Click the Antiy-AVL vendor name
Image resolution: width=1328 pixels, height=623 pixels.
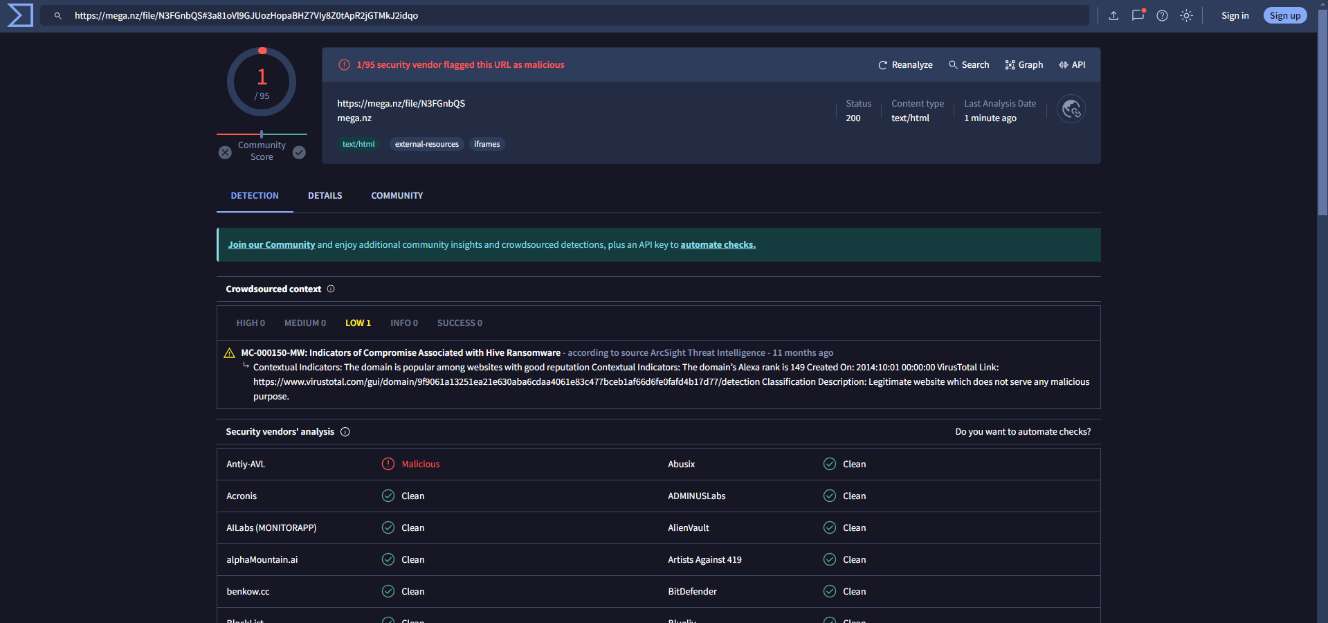click(246, 464)
